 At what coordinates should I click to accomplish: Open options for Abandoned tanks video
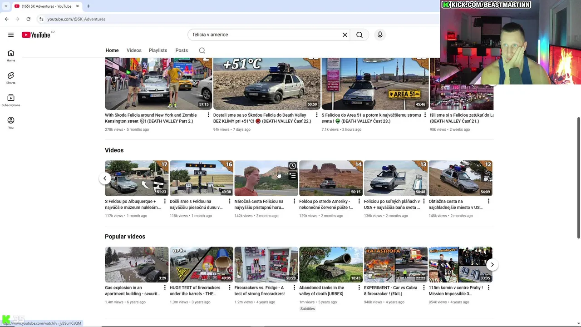(x=359, y=288)
